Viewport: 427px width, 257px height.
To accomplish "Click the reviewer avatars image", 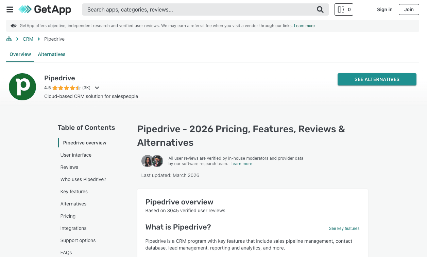I will 152,161.
